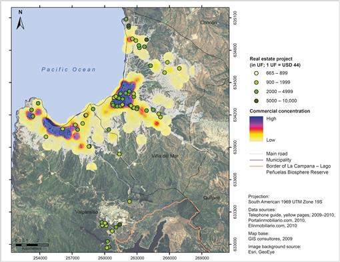Click the Real estate project legend heading
The height and width of the screenshot is (262, 340).
271,59
